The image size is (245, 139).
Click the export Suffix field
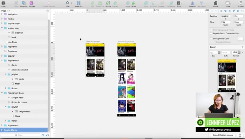(226, 53)
